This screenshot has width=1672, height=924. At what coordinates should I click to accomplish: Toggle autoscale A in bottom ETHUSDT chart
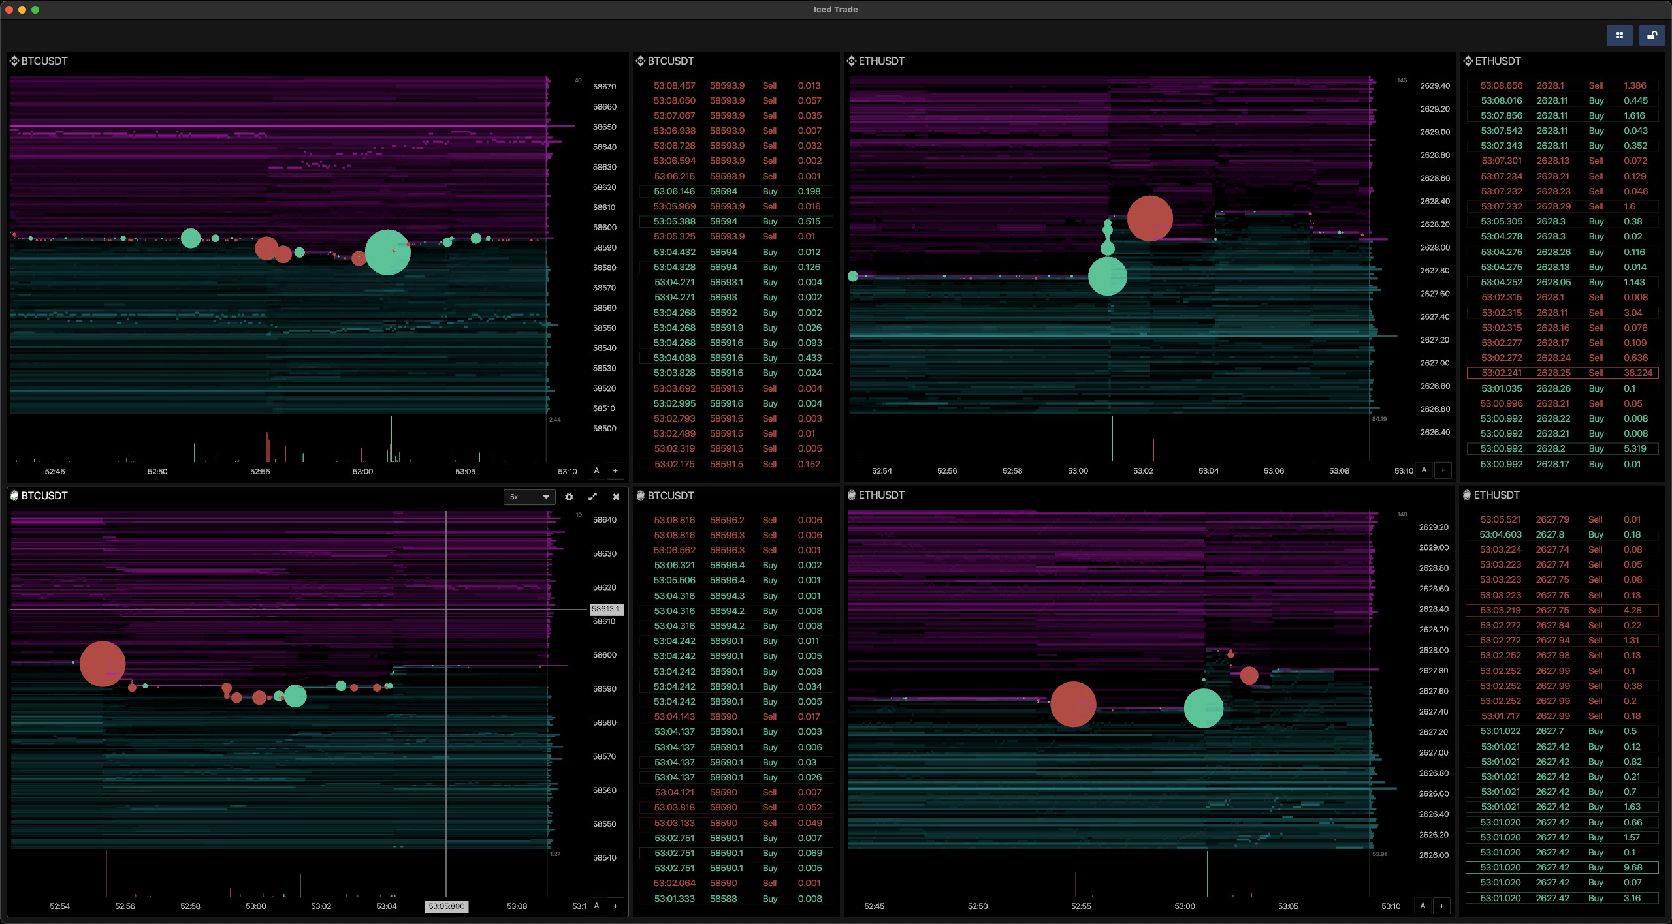[1423, 906]
